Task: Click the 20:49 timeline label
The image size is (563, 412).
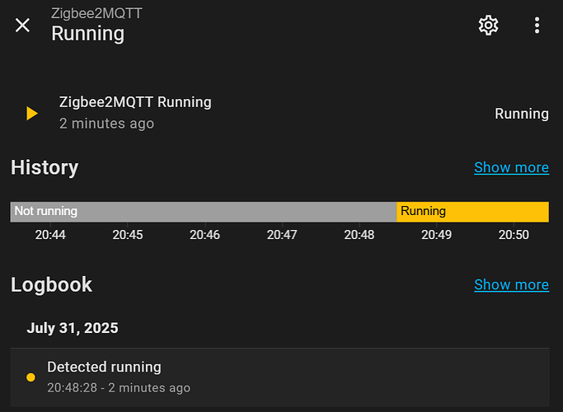Action: click(x=436, y=235)
